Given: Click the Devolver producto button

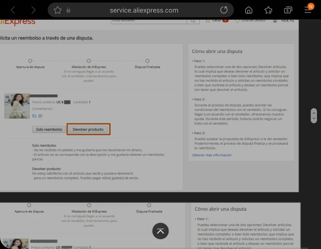Looking at the screenshot, I should (x=88, y=129).
